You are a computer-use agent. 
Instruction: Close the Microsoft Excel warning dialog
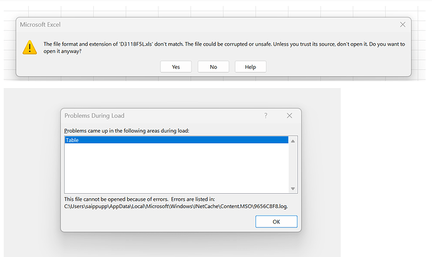[403, 24]
